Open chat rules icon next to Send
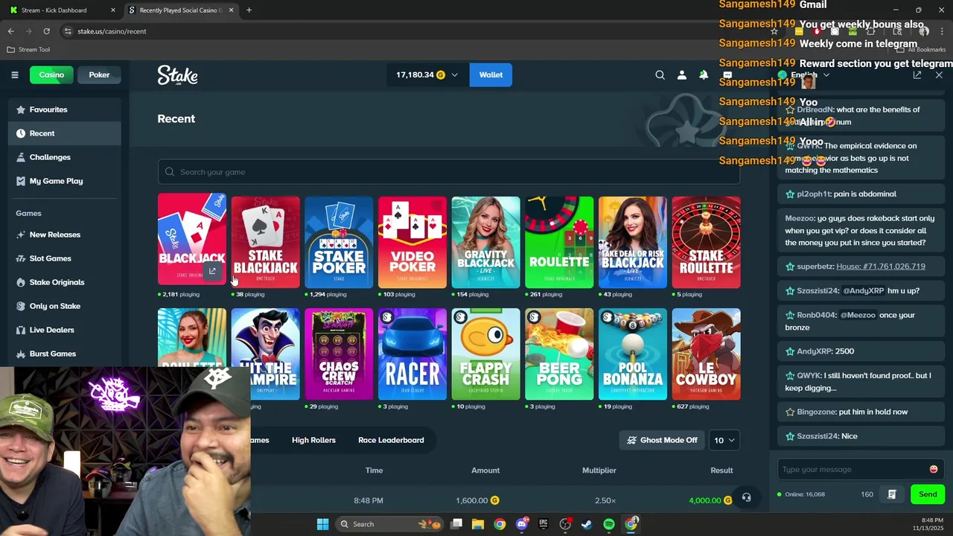953x536 pixels. coord(892,494)
